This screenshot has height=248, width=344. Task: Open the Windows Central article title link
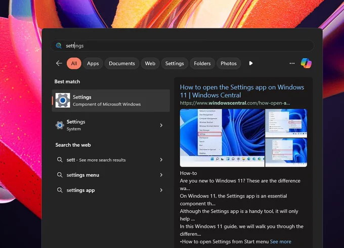pos(242,91)
